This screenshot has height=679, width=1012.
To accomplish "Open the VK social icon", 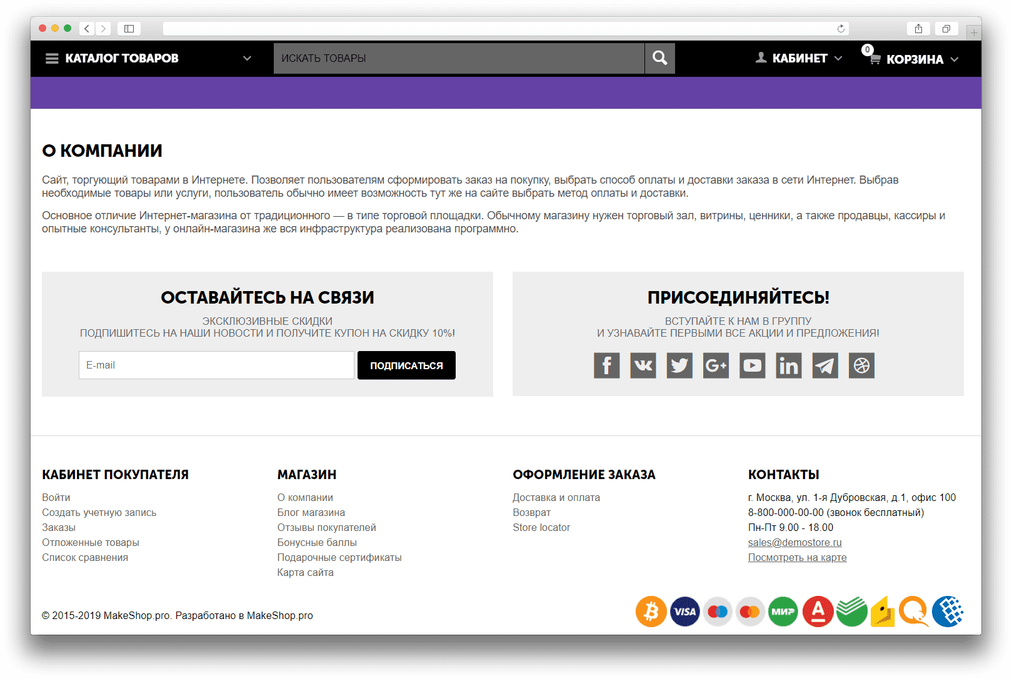I will [643, 365].
